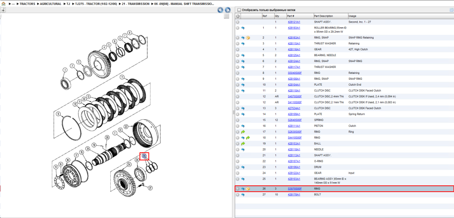Open part link 428178A1

point(294,194)
